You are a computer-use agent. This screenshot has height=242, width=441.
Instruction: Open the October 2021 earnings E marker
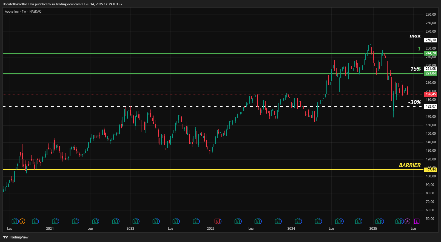pyautogui.click(x=115, y=221)
